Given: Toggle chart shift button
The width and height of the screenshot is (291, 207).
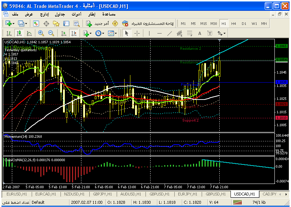Looking at the screenshot, I should click(x=74, y=33).
